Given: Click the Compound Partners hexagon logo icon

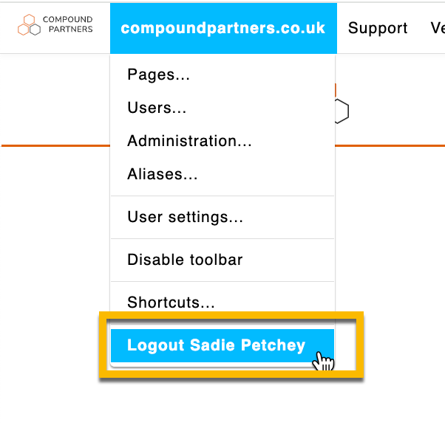Looking at the screenshot, I should pyautogui.click(x=30, y=25).
